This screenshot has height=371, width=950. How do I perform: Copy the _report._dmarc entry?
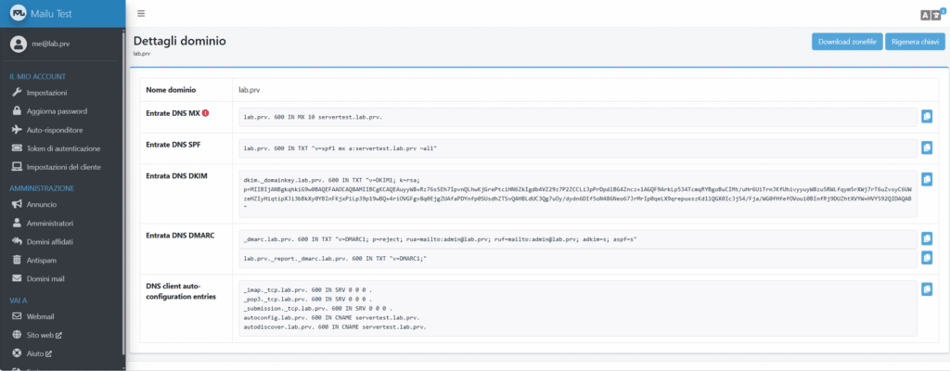927,258
